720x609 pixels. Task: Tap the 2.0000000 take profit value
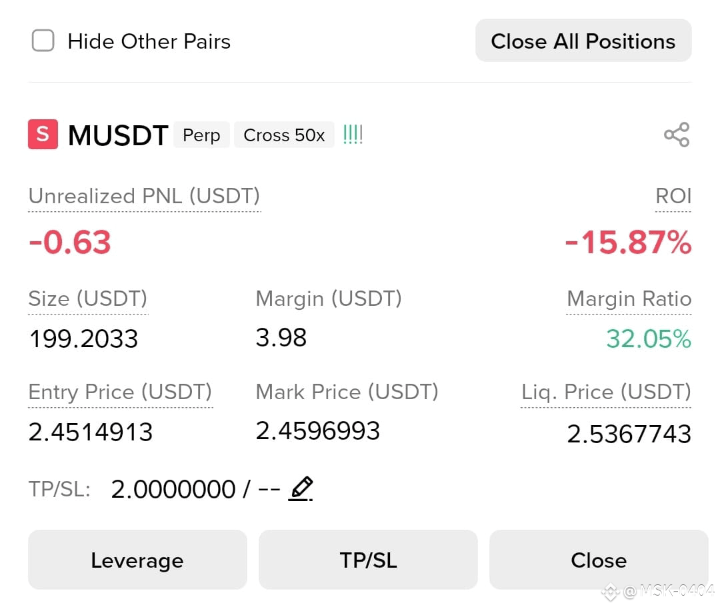click(173, 489)
